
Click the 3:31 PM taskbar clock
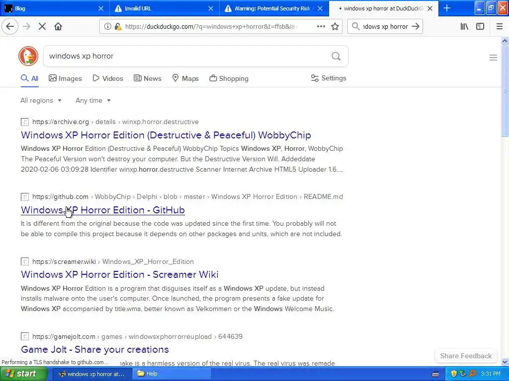[491, 374]
